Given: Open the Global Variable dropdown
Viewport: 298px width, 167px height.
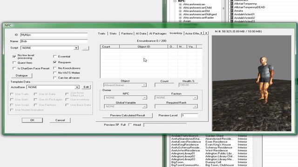Looking at the screenshot, I should click(x=144, y=106).
